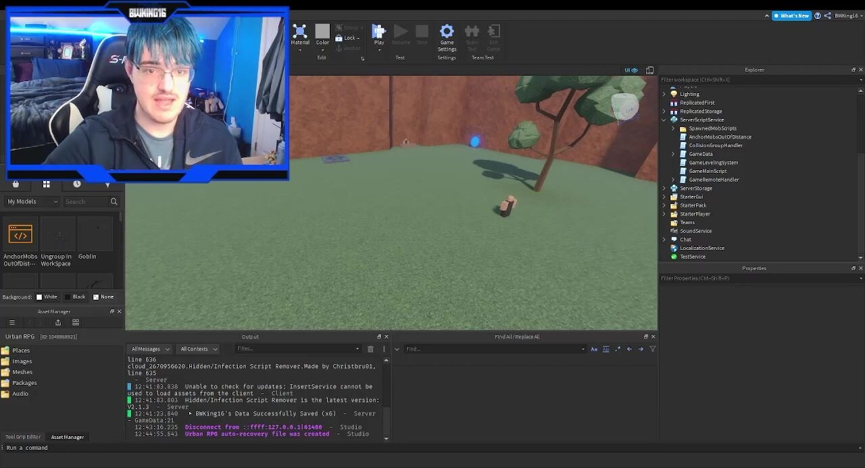Screen dimensions: 865x468
Task: Open the My Models dropdown
Action: pos(32,201)
